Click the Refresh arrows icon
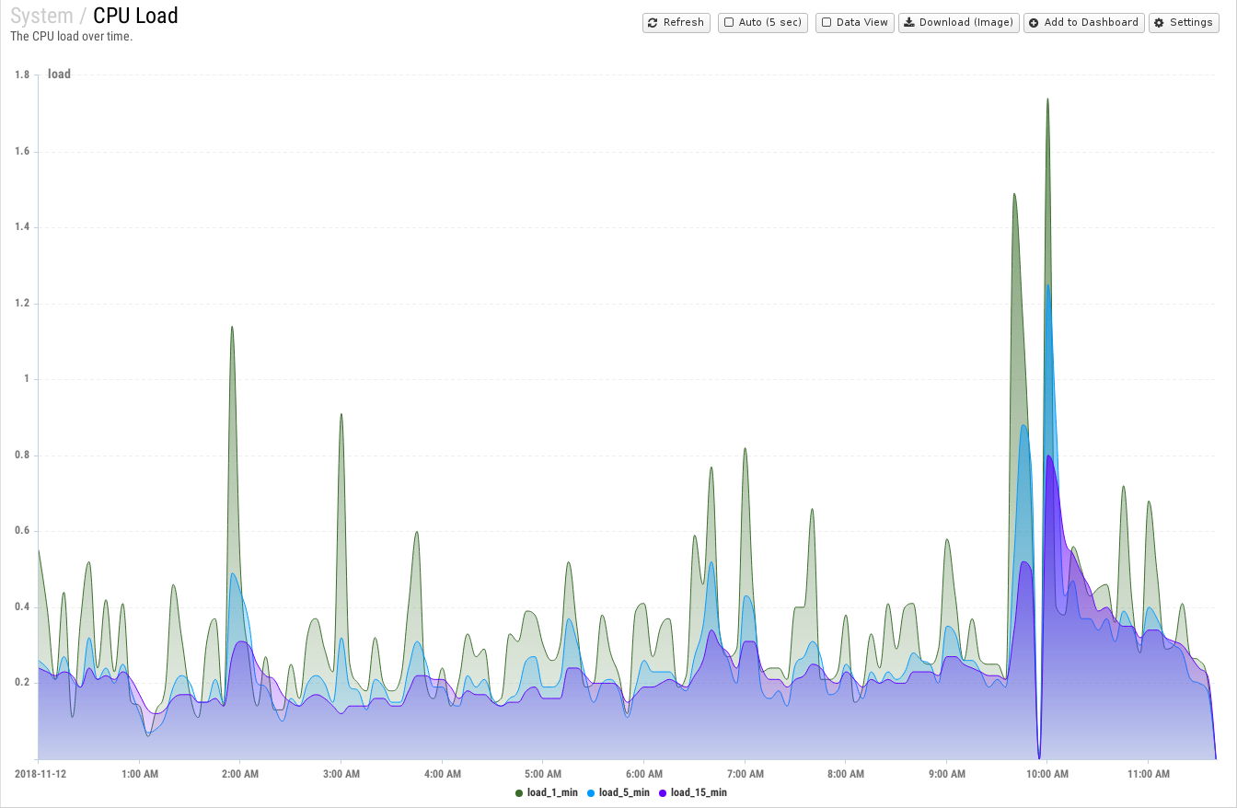Image resolution: width=1237 pixels, height=808 pixels. [653, 23]
